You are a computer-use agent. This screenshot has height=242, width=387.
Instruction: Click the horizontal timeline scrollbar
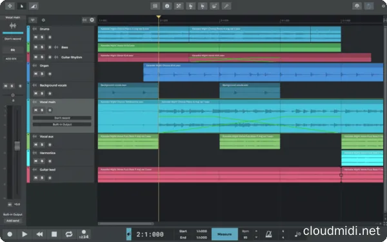[126, 224]
